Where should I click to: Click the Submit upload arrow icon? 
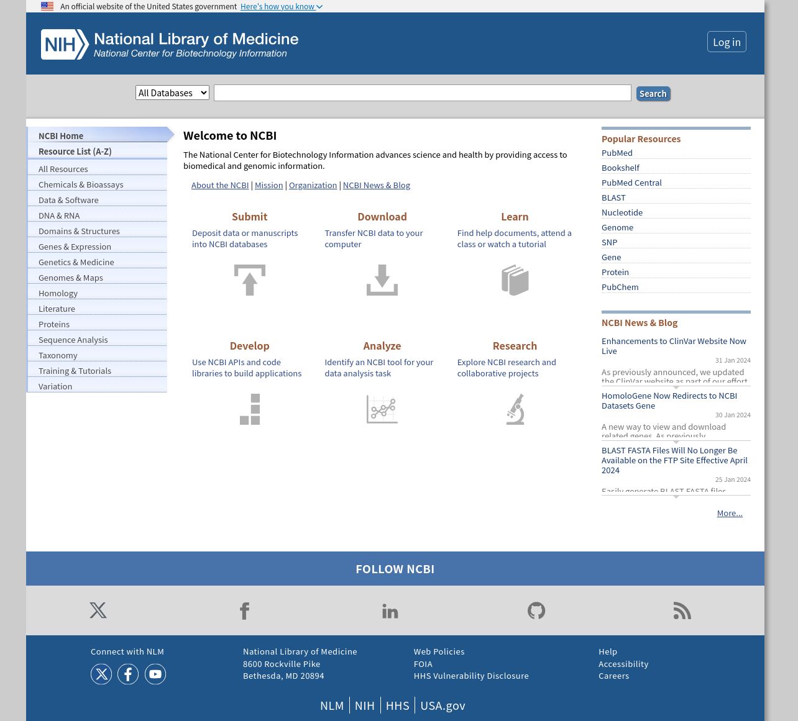250,280
